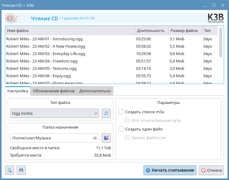The width and height of the screenshot is (229, 180).
Task: Select the 03 - Everyday Life.ogg track
Action: (46, 54)
